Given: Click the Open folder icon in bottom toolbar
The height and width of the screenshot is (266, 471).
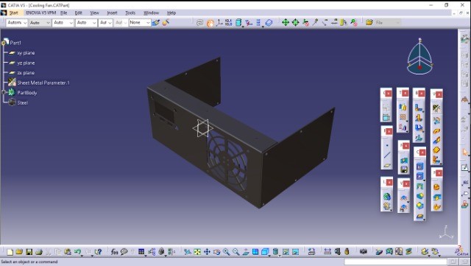Looking at the screenshot, I should click(x=19, y=251).
